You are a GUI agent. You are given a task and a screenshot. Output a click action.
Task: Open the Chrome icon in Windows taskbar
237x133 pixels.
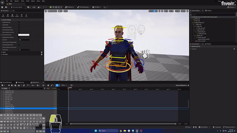coord(121,131)
